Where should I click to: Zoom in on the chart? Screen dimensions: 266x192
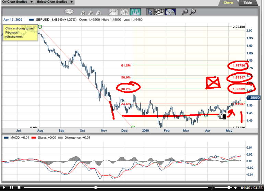185,12
